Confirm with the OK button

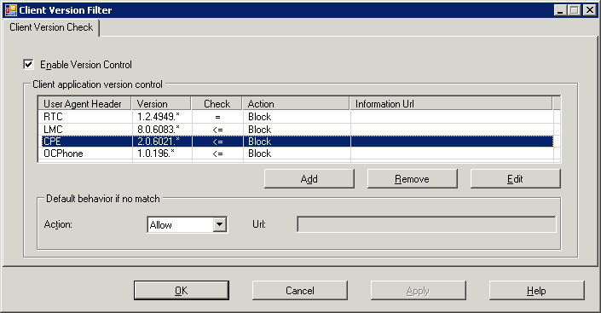tap(182, 290)
